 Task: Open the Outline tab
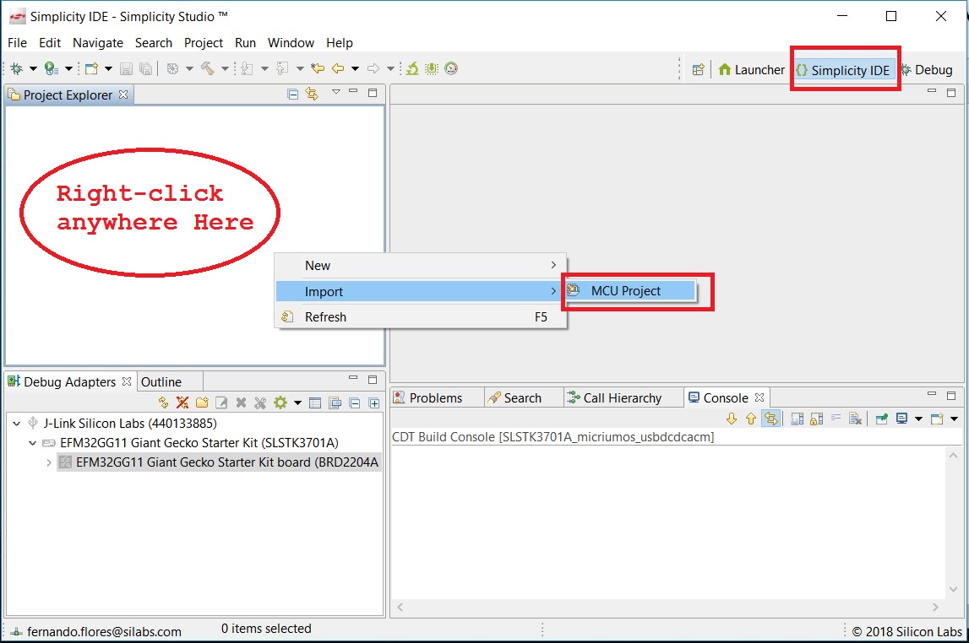click(x=161, y=382)
